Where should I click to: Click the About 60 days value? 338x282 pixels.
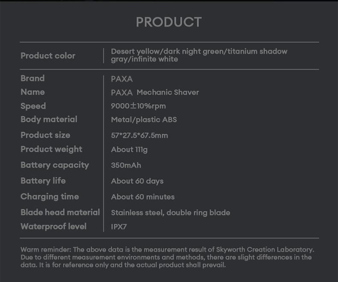pos(137,181)
